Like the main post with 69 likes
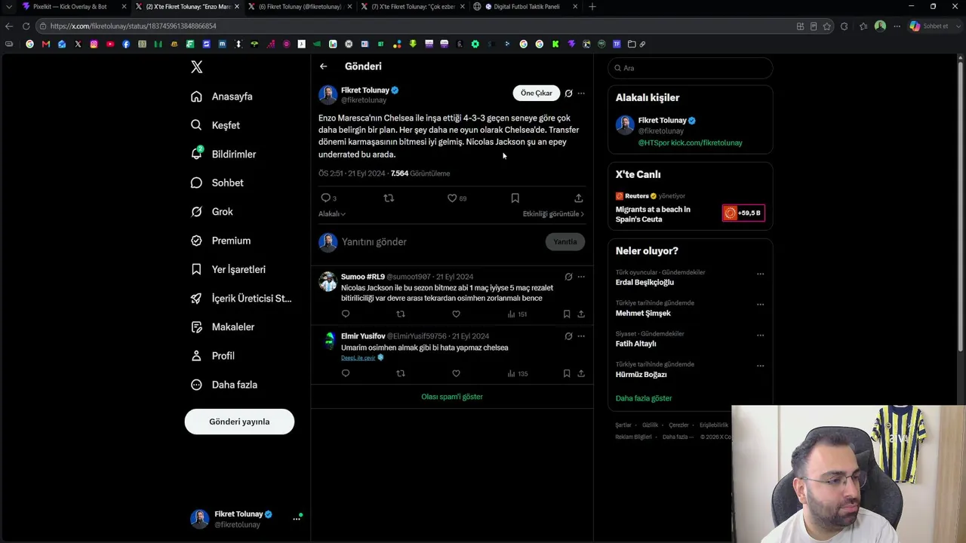This screenshot has height=543, width=966. point(452,198)
